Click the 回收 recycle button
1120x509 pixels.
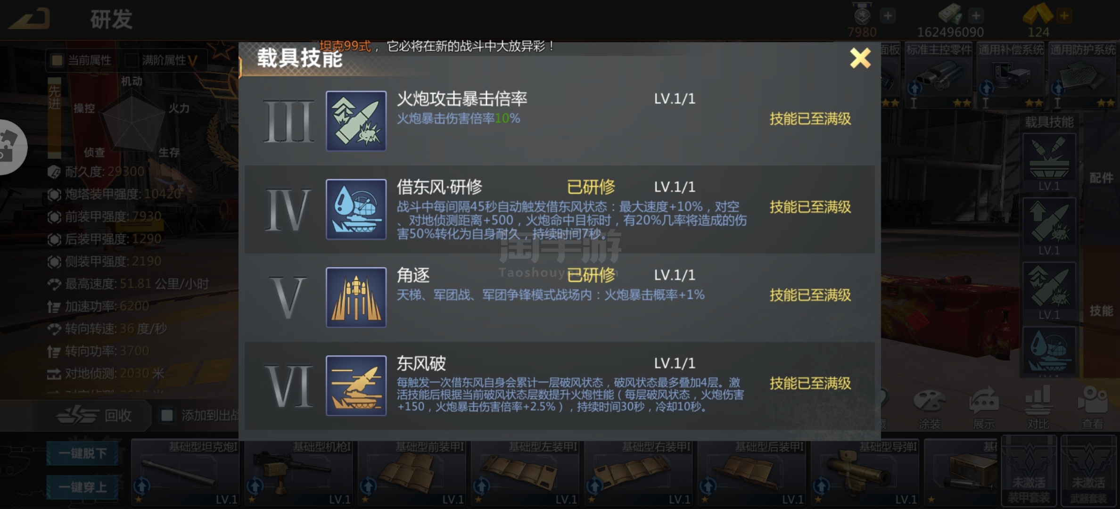[x=94, y=415]
